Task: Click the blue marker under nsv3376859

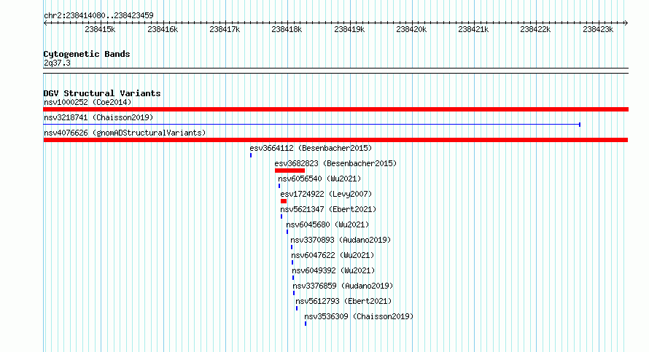Action: [x=294, y=293]
